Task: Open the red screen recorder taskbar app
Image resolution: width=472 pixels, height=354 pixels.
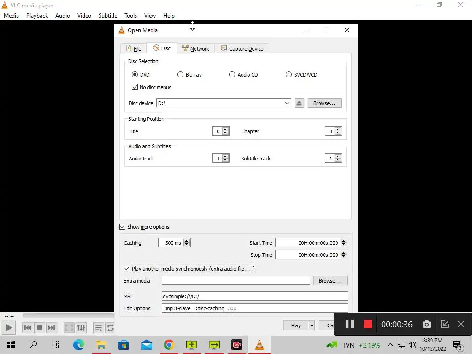Action: (x=236, y=345)
